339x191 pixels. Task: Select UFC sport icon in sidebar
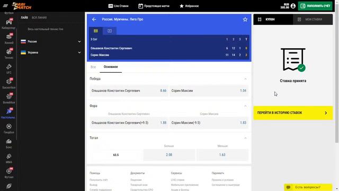tap(8, 68)
